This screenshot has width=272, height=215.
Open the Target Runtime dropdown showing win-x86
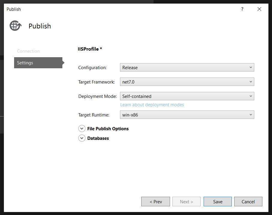(x=187, y=115)
